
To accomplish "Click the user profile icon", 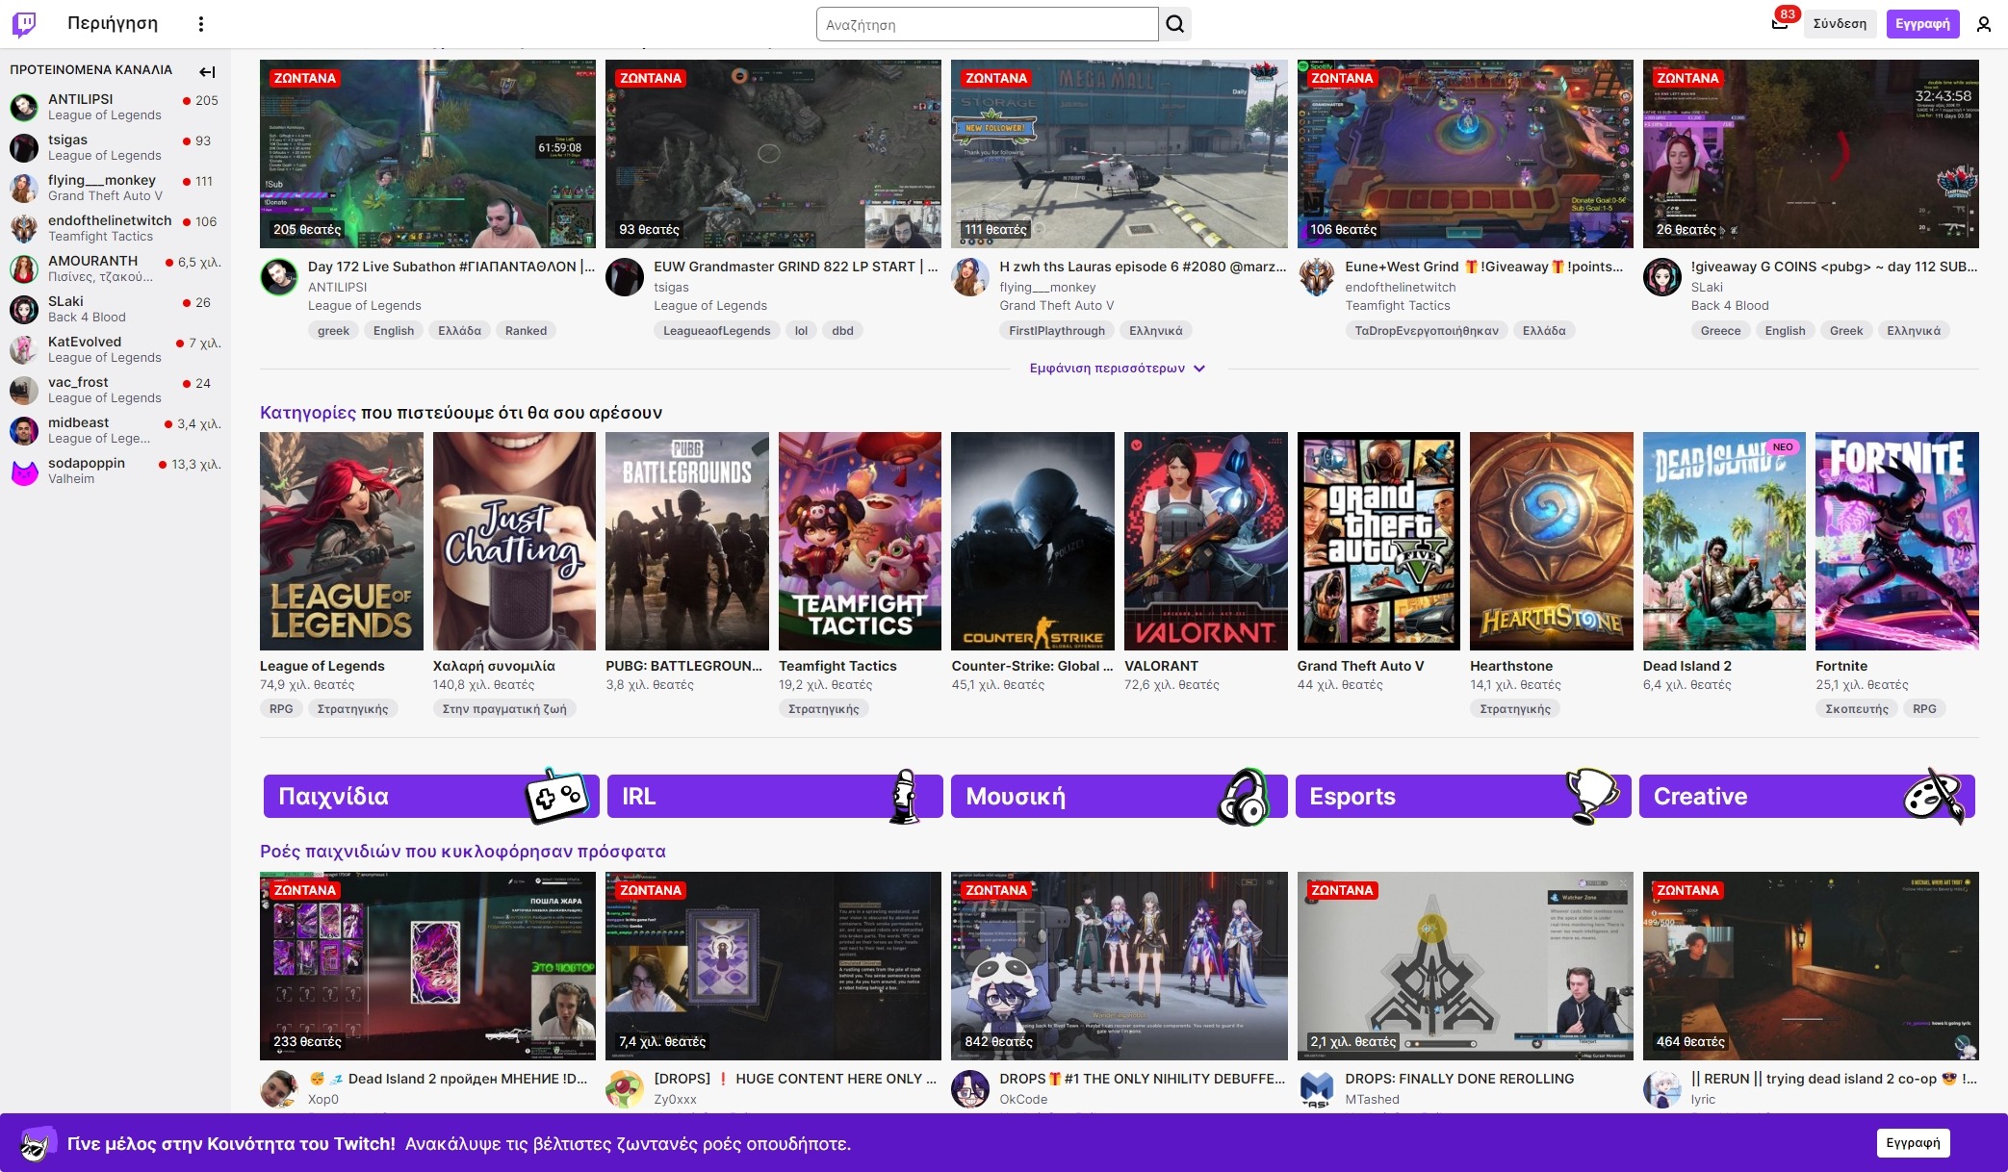I will coord(1983,24).
